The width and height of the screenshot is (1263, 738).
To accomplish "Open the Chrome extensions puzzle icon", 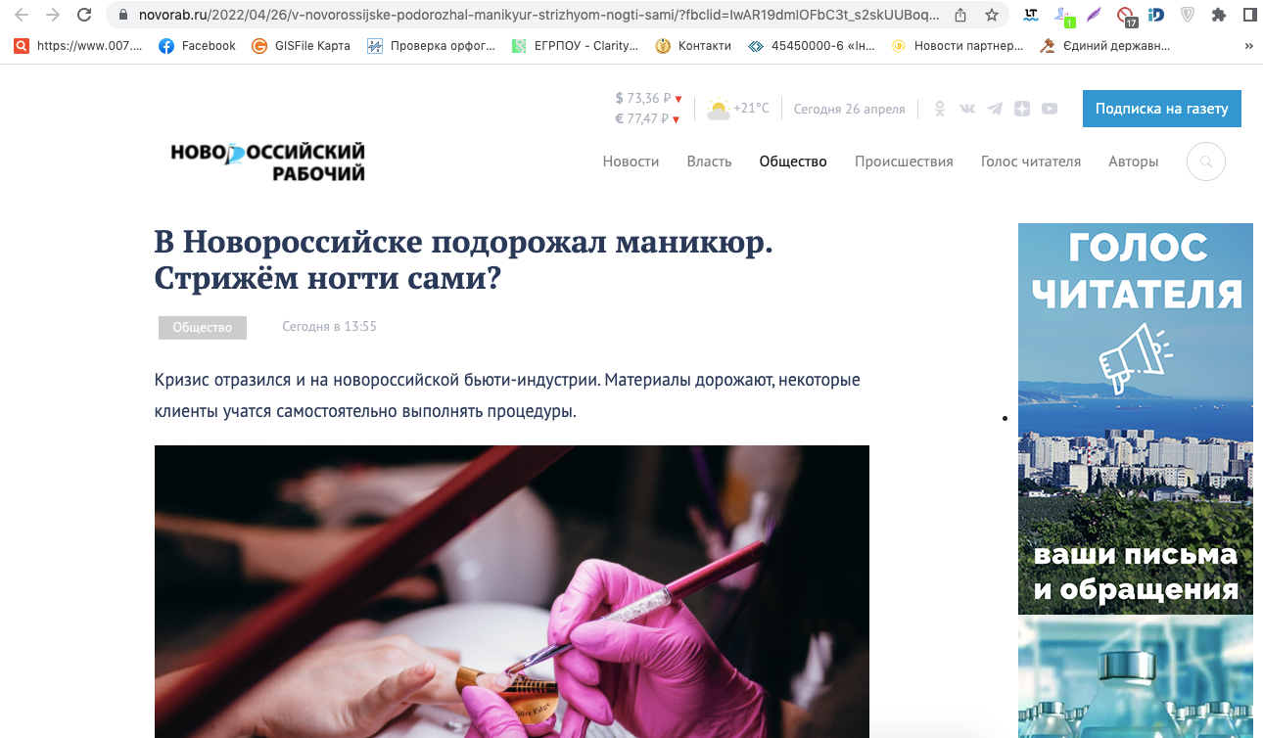I will 1219,15.
